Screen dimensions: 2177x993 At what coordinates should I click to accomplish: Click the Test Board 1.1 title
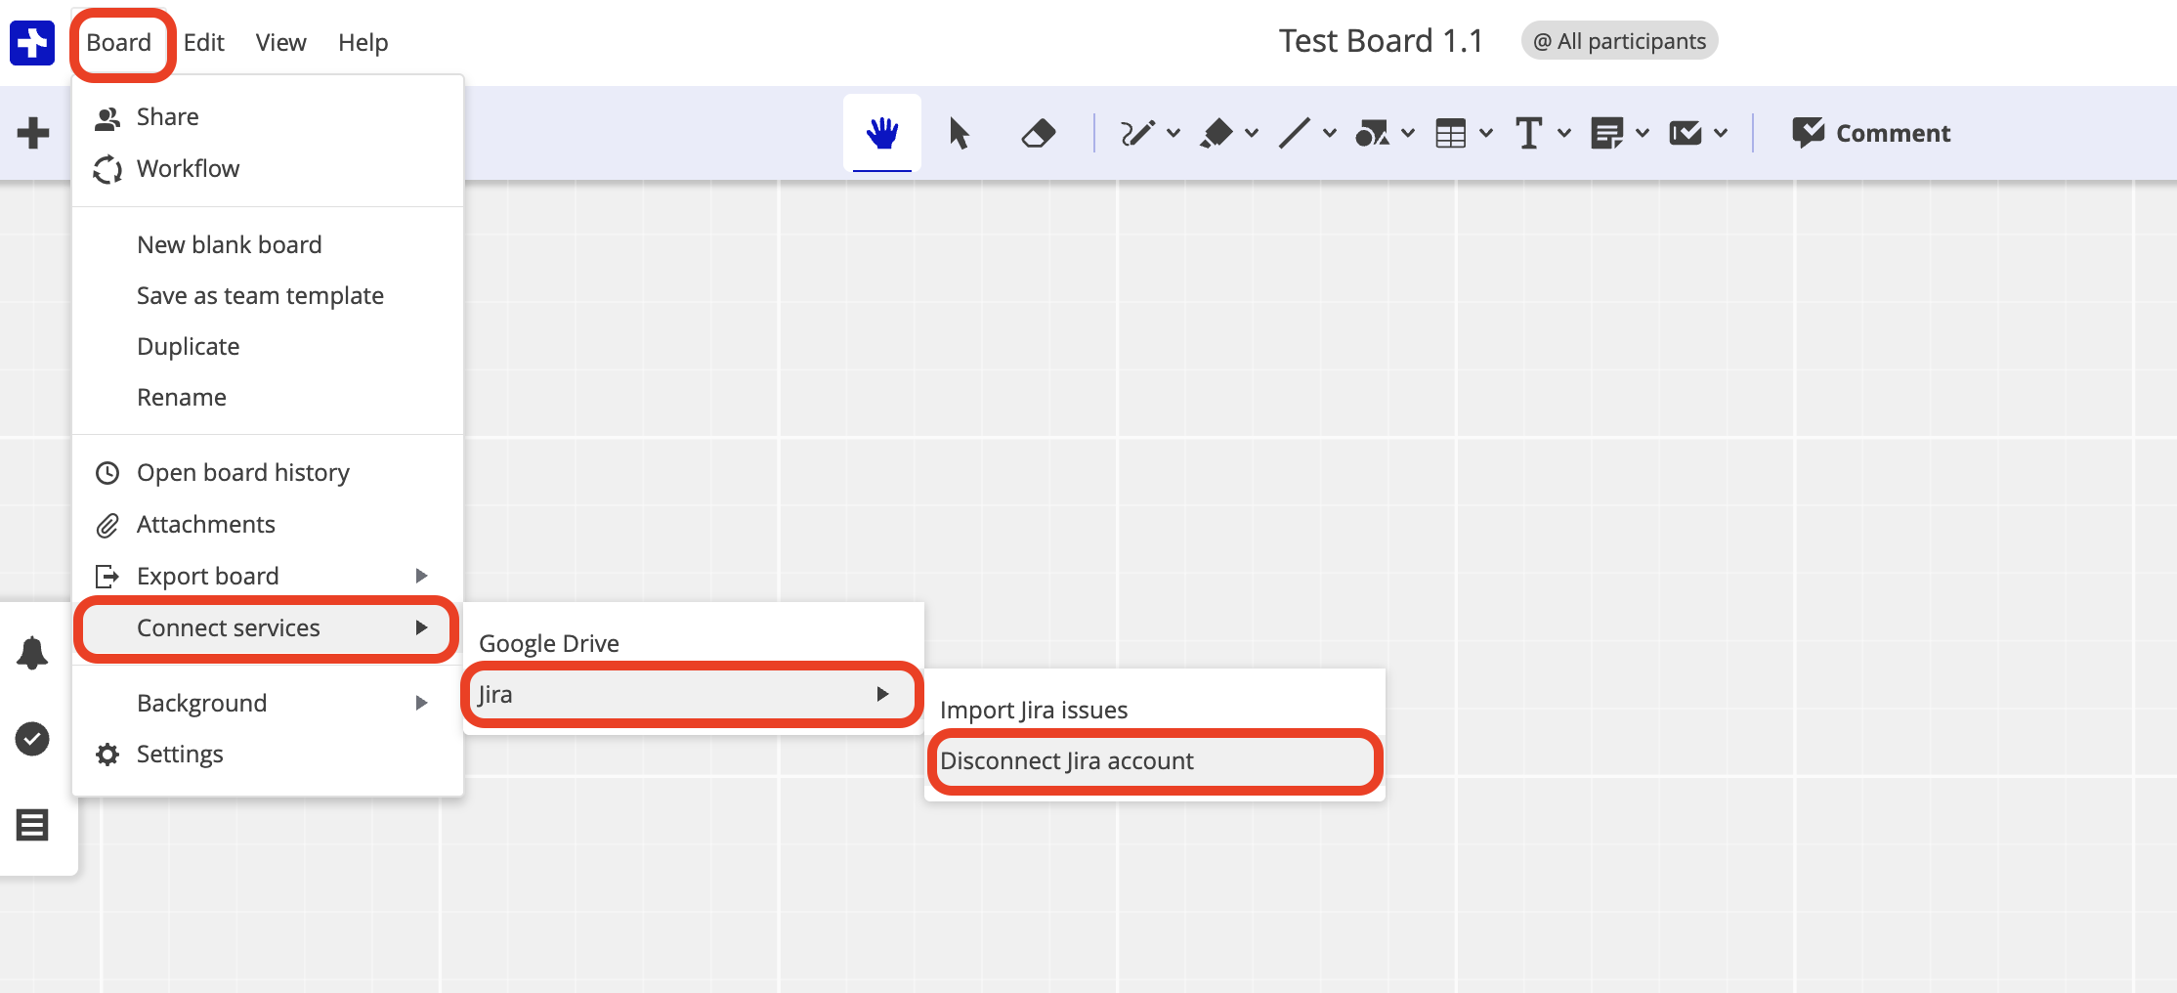point(1381,41)
